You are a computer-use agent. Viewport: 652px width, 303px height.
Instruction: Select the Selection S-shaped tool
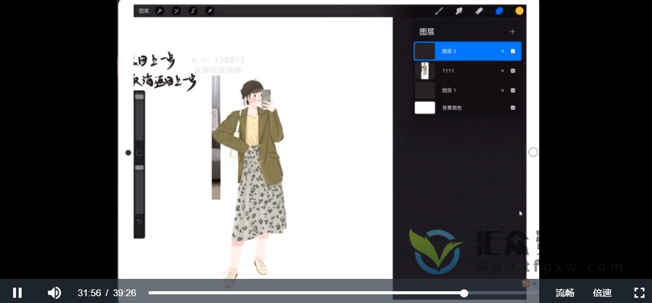tap(193, 11)
